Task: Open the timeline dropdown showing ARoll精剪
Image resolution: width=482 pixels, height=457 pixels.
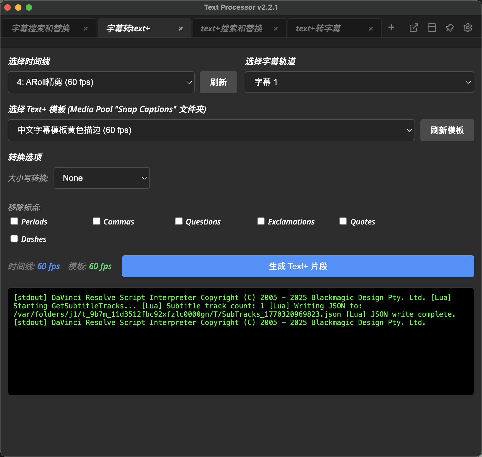Action: (101, 82)
